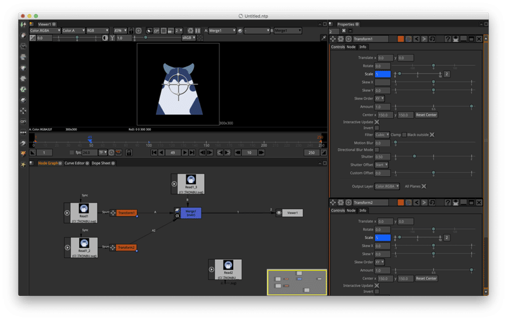This screenshot has height=320, width=507.
Task: Toggle Black outside checkbox in Transform1
Action: pos(432,134)
